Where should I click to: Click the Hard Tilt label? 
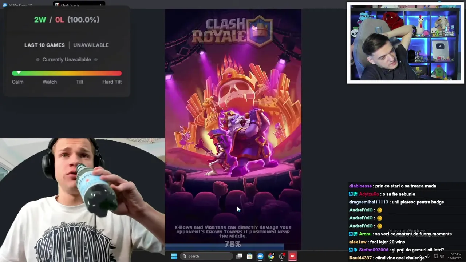(112, 82)
